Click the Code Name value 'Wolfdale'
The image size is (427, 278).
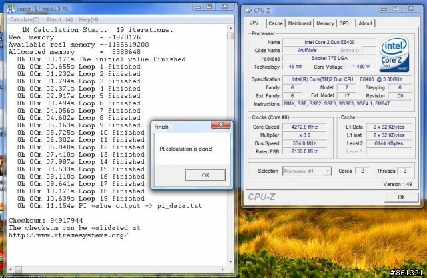[307, 50]
